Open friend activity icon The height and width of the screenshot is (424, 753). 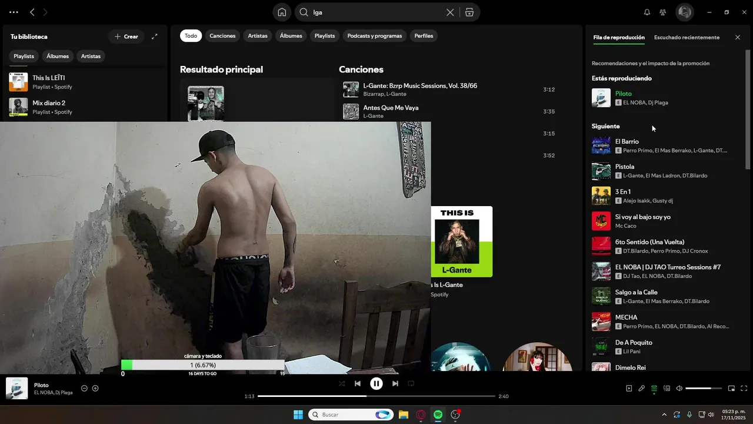pos(663,12)
